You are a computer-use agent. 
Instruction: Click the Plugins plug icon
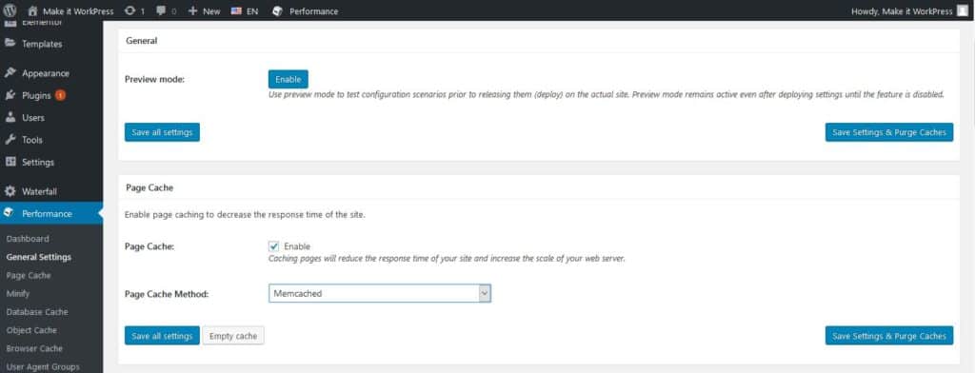[10, 95]
